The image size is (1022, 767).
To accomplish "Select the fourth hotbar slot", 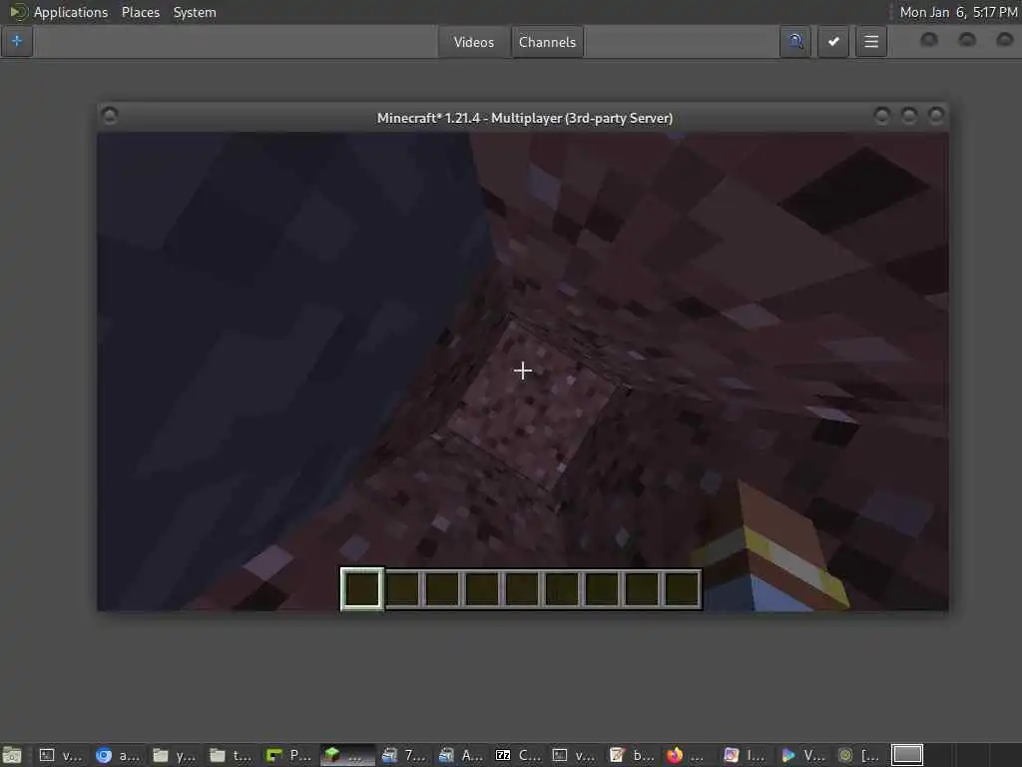I will (482, 589).
